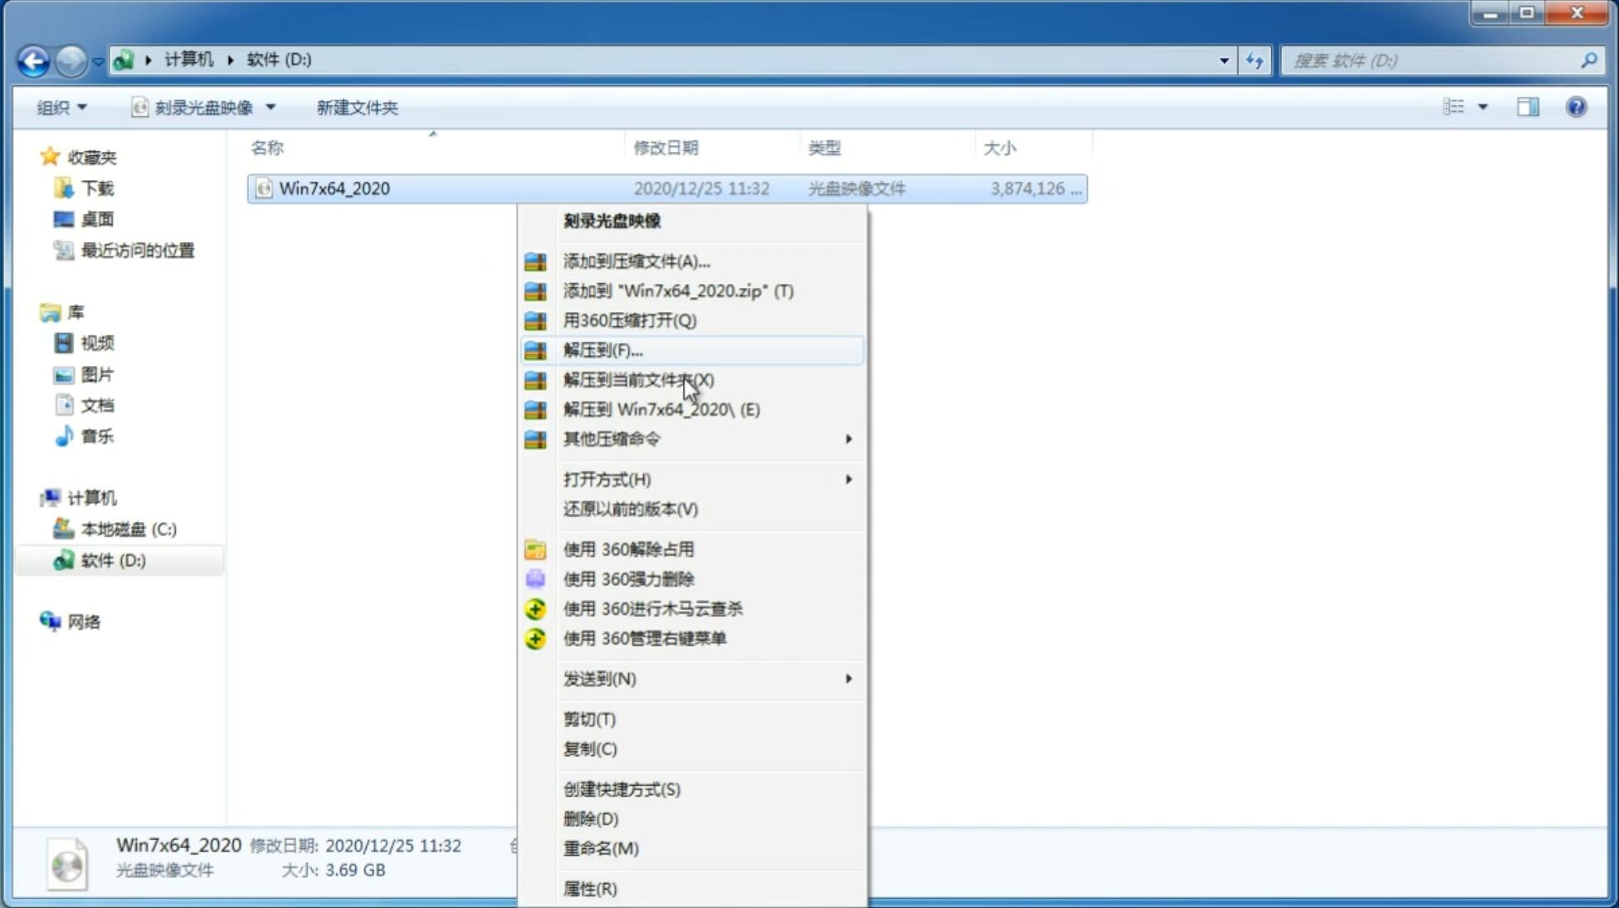Expand 发送到 submenu arrow
The height and width of the screenshot is (908, 1619).
[848, 677]
